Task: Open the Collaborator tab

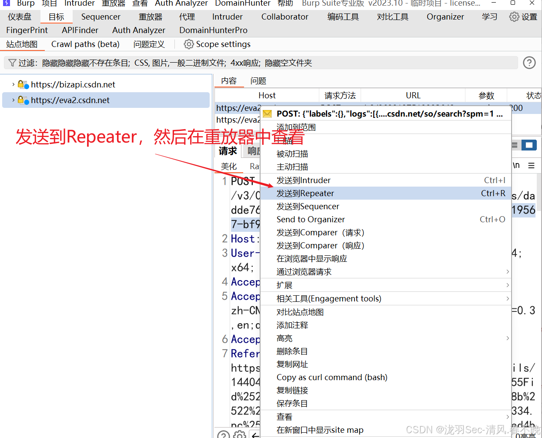Action: click(x=285, y=17)
